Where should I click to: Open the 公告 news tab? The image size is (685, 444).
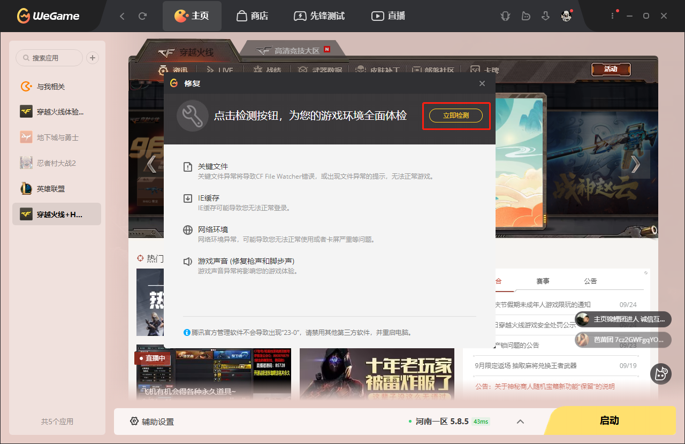point(590,281)
